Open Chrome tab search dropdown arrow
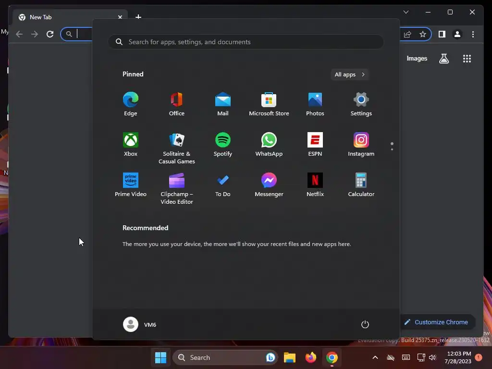 (x=406, y=12)
